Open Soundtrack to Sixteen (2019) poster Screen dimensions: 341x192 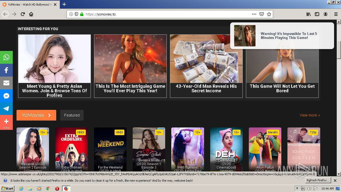click(304, 150)
